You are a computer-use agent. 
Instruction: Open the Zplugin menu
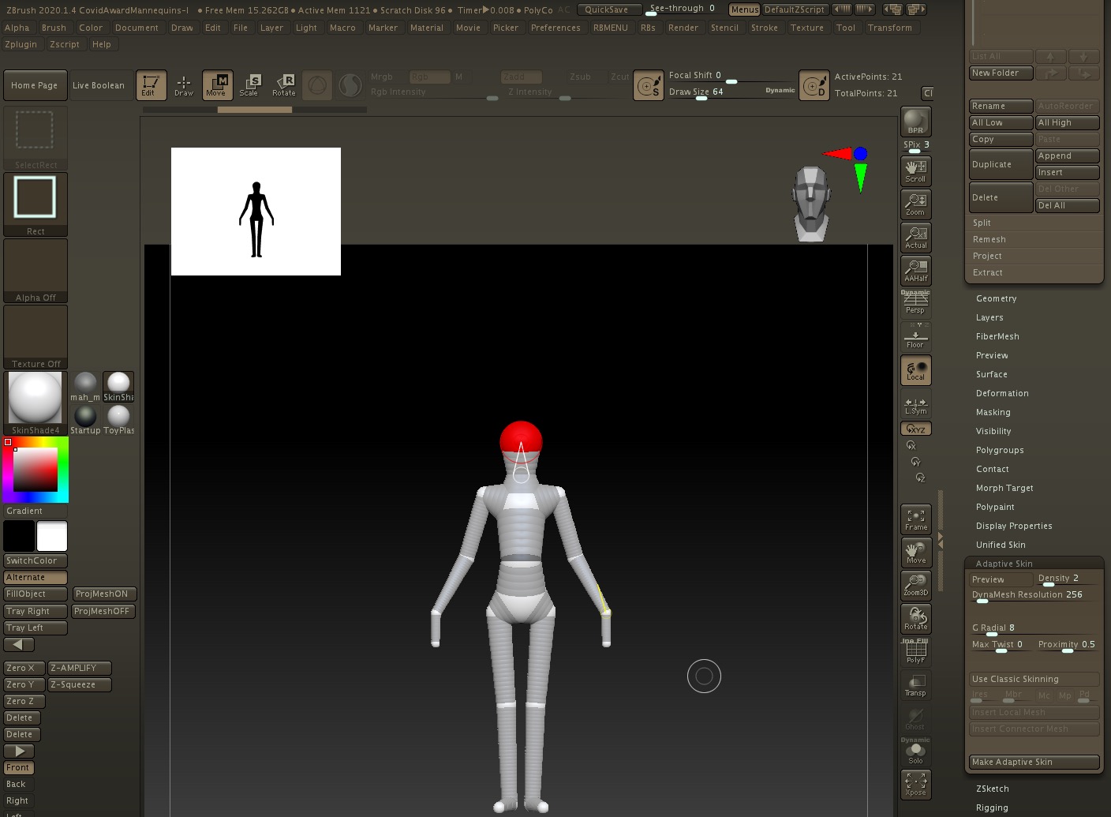[21, 44]
